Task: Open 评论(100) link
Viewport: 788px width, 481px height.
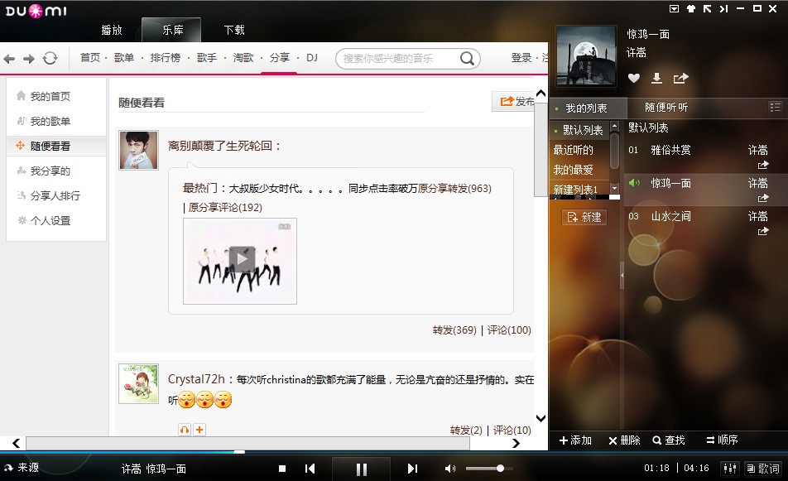Action: (x=509, y=330)
